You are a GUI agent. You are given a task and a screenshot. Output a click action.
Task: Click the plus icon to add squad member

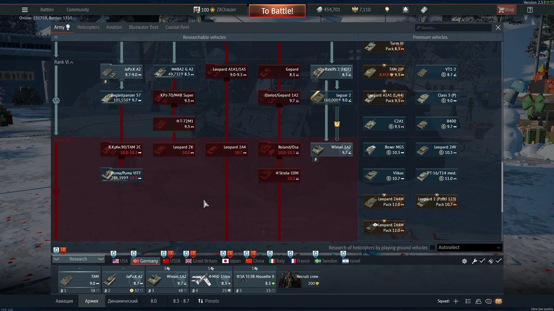tap(456, 301)
